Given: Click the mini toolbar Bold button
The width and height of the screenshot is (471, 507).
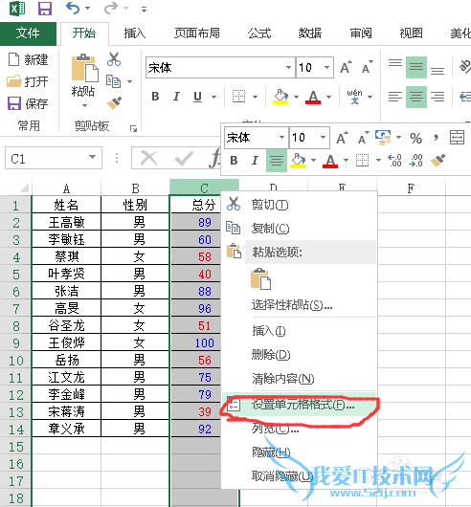Looking at the screenshot, I should (x=234, y=161).
